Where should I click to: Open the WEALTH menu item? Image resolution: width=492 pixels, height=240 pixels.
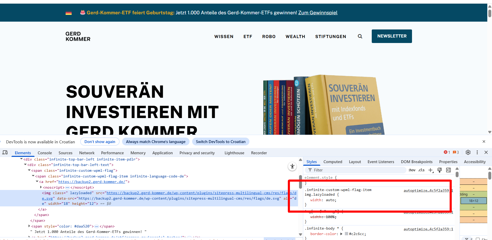pos(295,36)
